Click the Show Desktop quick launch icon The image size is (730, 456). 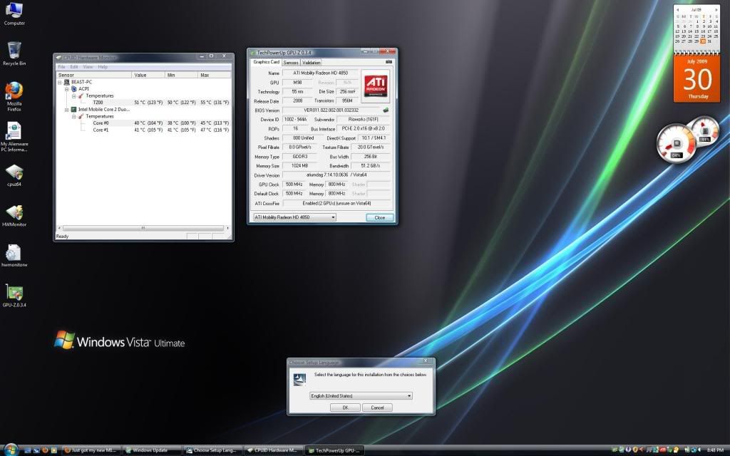click(28, 450)
